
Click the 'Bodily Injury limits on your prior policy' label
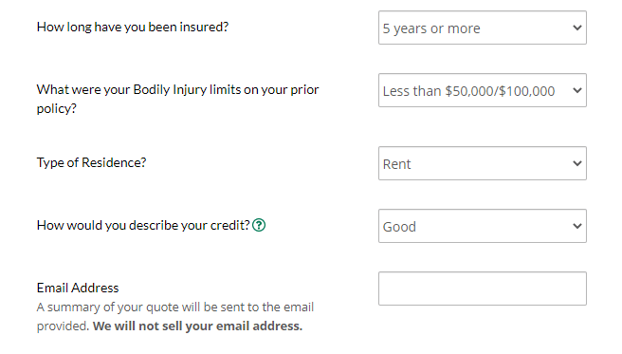point(177,99)
